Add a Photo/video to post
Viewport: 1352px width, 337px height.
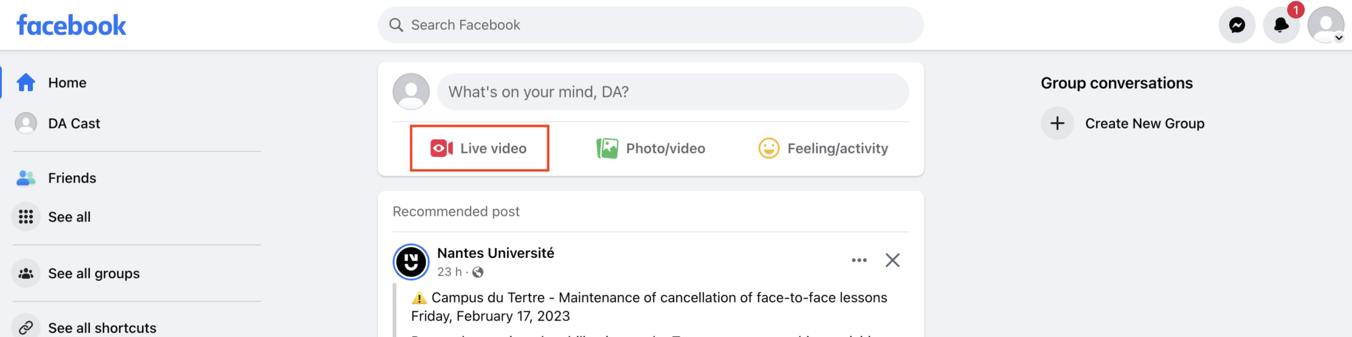coord(651,148)
